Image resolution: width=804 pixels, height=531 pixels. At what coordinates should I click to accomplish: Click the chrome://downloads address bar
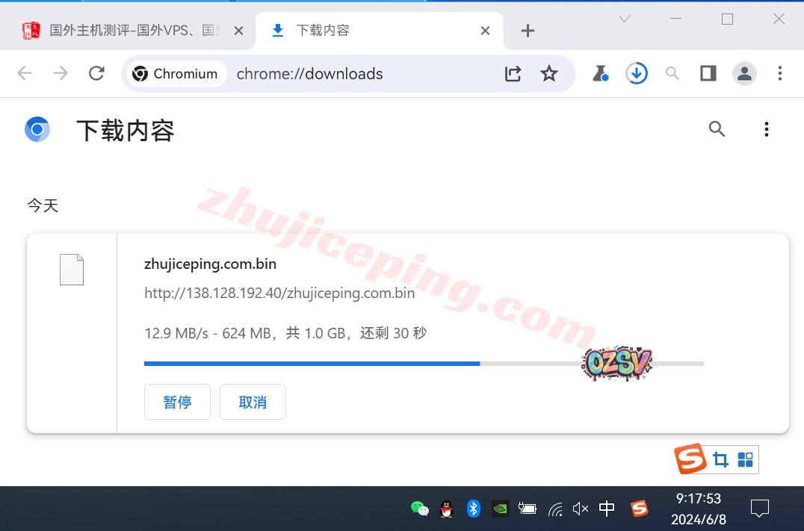359,74
